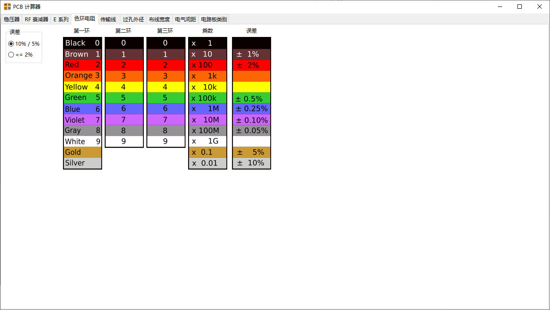Open the RF 衰减器 tab
Viewport: 550px width, 310px height.
36,20
